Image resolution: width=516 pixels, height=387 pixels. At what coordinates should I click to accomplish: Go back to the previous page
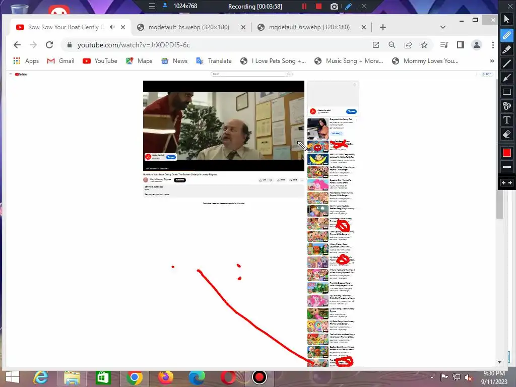click(17, 45)
